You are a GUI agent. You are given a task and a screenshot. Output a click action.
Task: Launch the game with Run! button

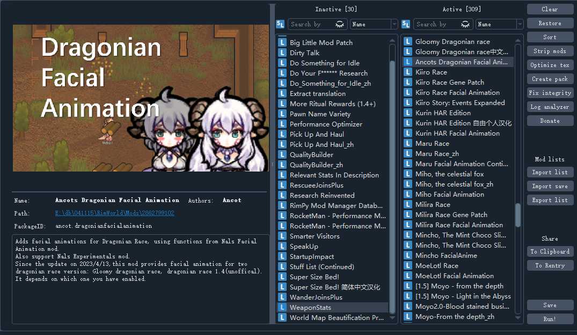(x=550, y=319)
